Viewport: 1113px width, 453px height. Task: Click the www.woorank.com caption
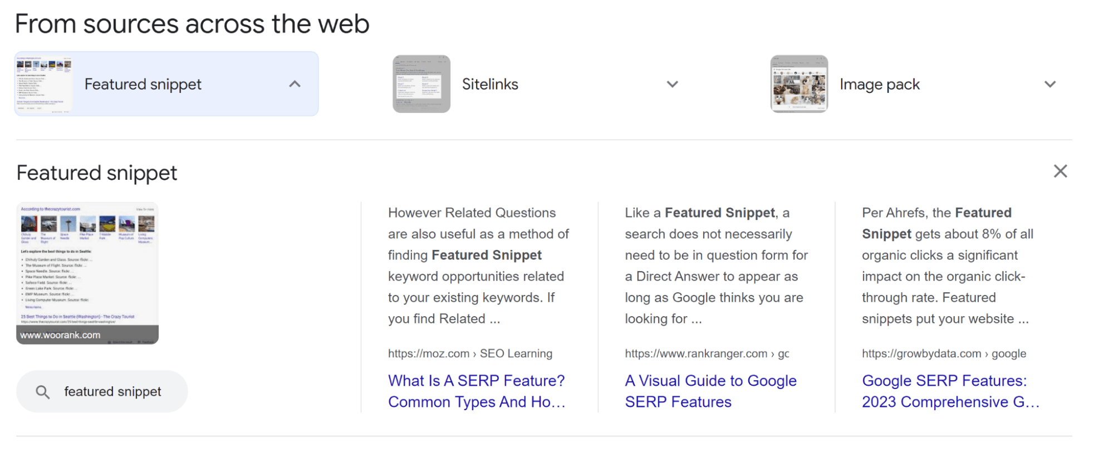coord(60,335)
